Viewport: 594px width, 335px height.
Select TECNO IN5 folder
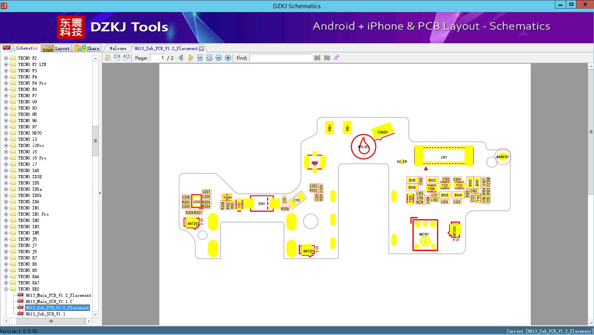(29, 233)
